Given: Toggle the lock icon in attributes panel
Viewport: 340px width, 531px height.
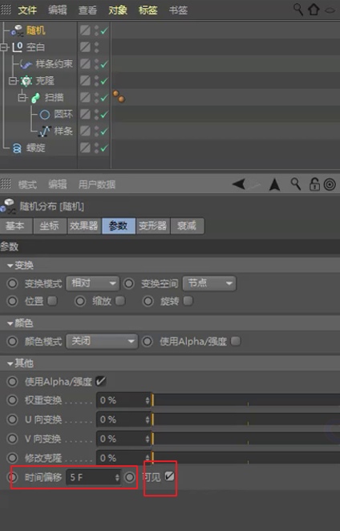Looking at the screenshot, I should (314, 184).
